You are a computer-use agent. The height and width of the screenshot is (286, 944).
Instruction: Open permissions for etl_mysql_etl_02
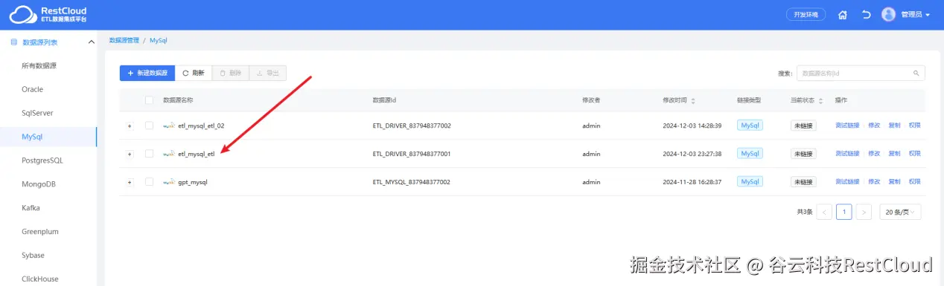[x=914, y=126]
